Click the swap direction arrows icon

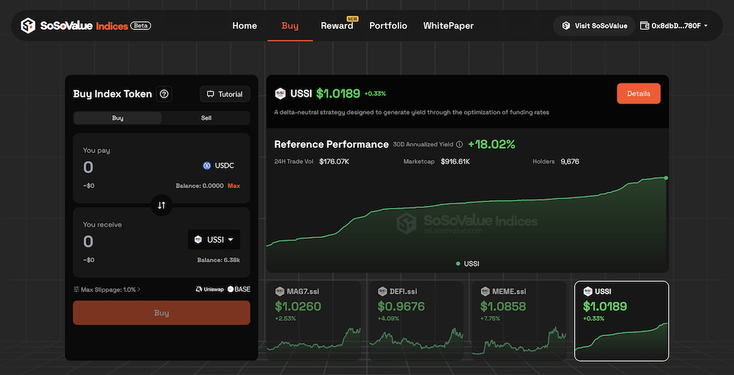(x=161, y=205)
